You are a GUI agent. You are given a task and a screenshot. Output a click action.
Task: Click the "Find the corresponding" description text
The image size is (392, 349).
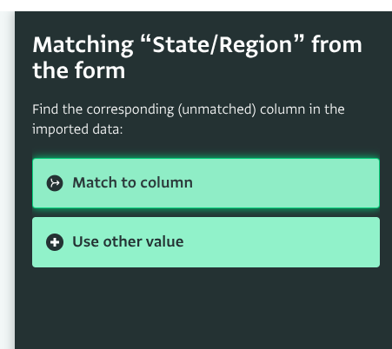pos(103,109)
